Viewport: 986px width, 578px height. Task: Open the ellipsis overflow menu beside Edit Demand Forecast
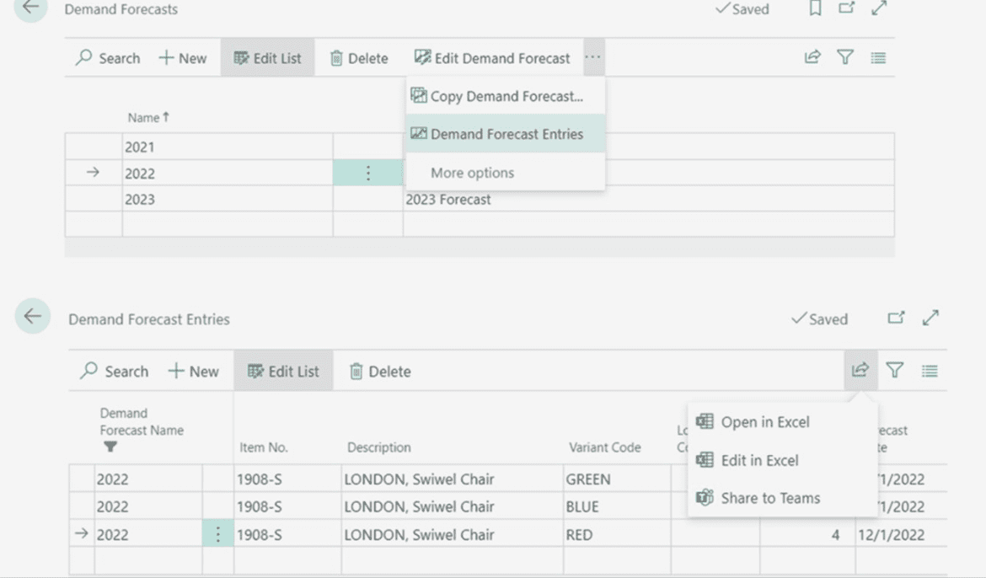pyautogui.click(x=593, y=58)
